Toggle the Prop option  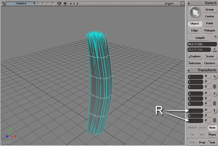pyautogui.click(x=202, y=142)
